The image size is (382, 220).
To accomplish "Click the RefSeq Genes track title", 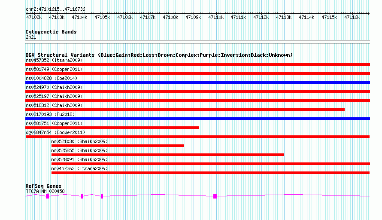I will coord(43,186).
